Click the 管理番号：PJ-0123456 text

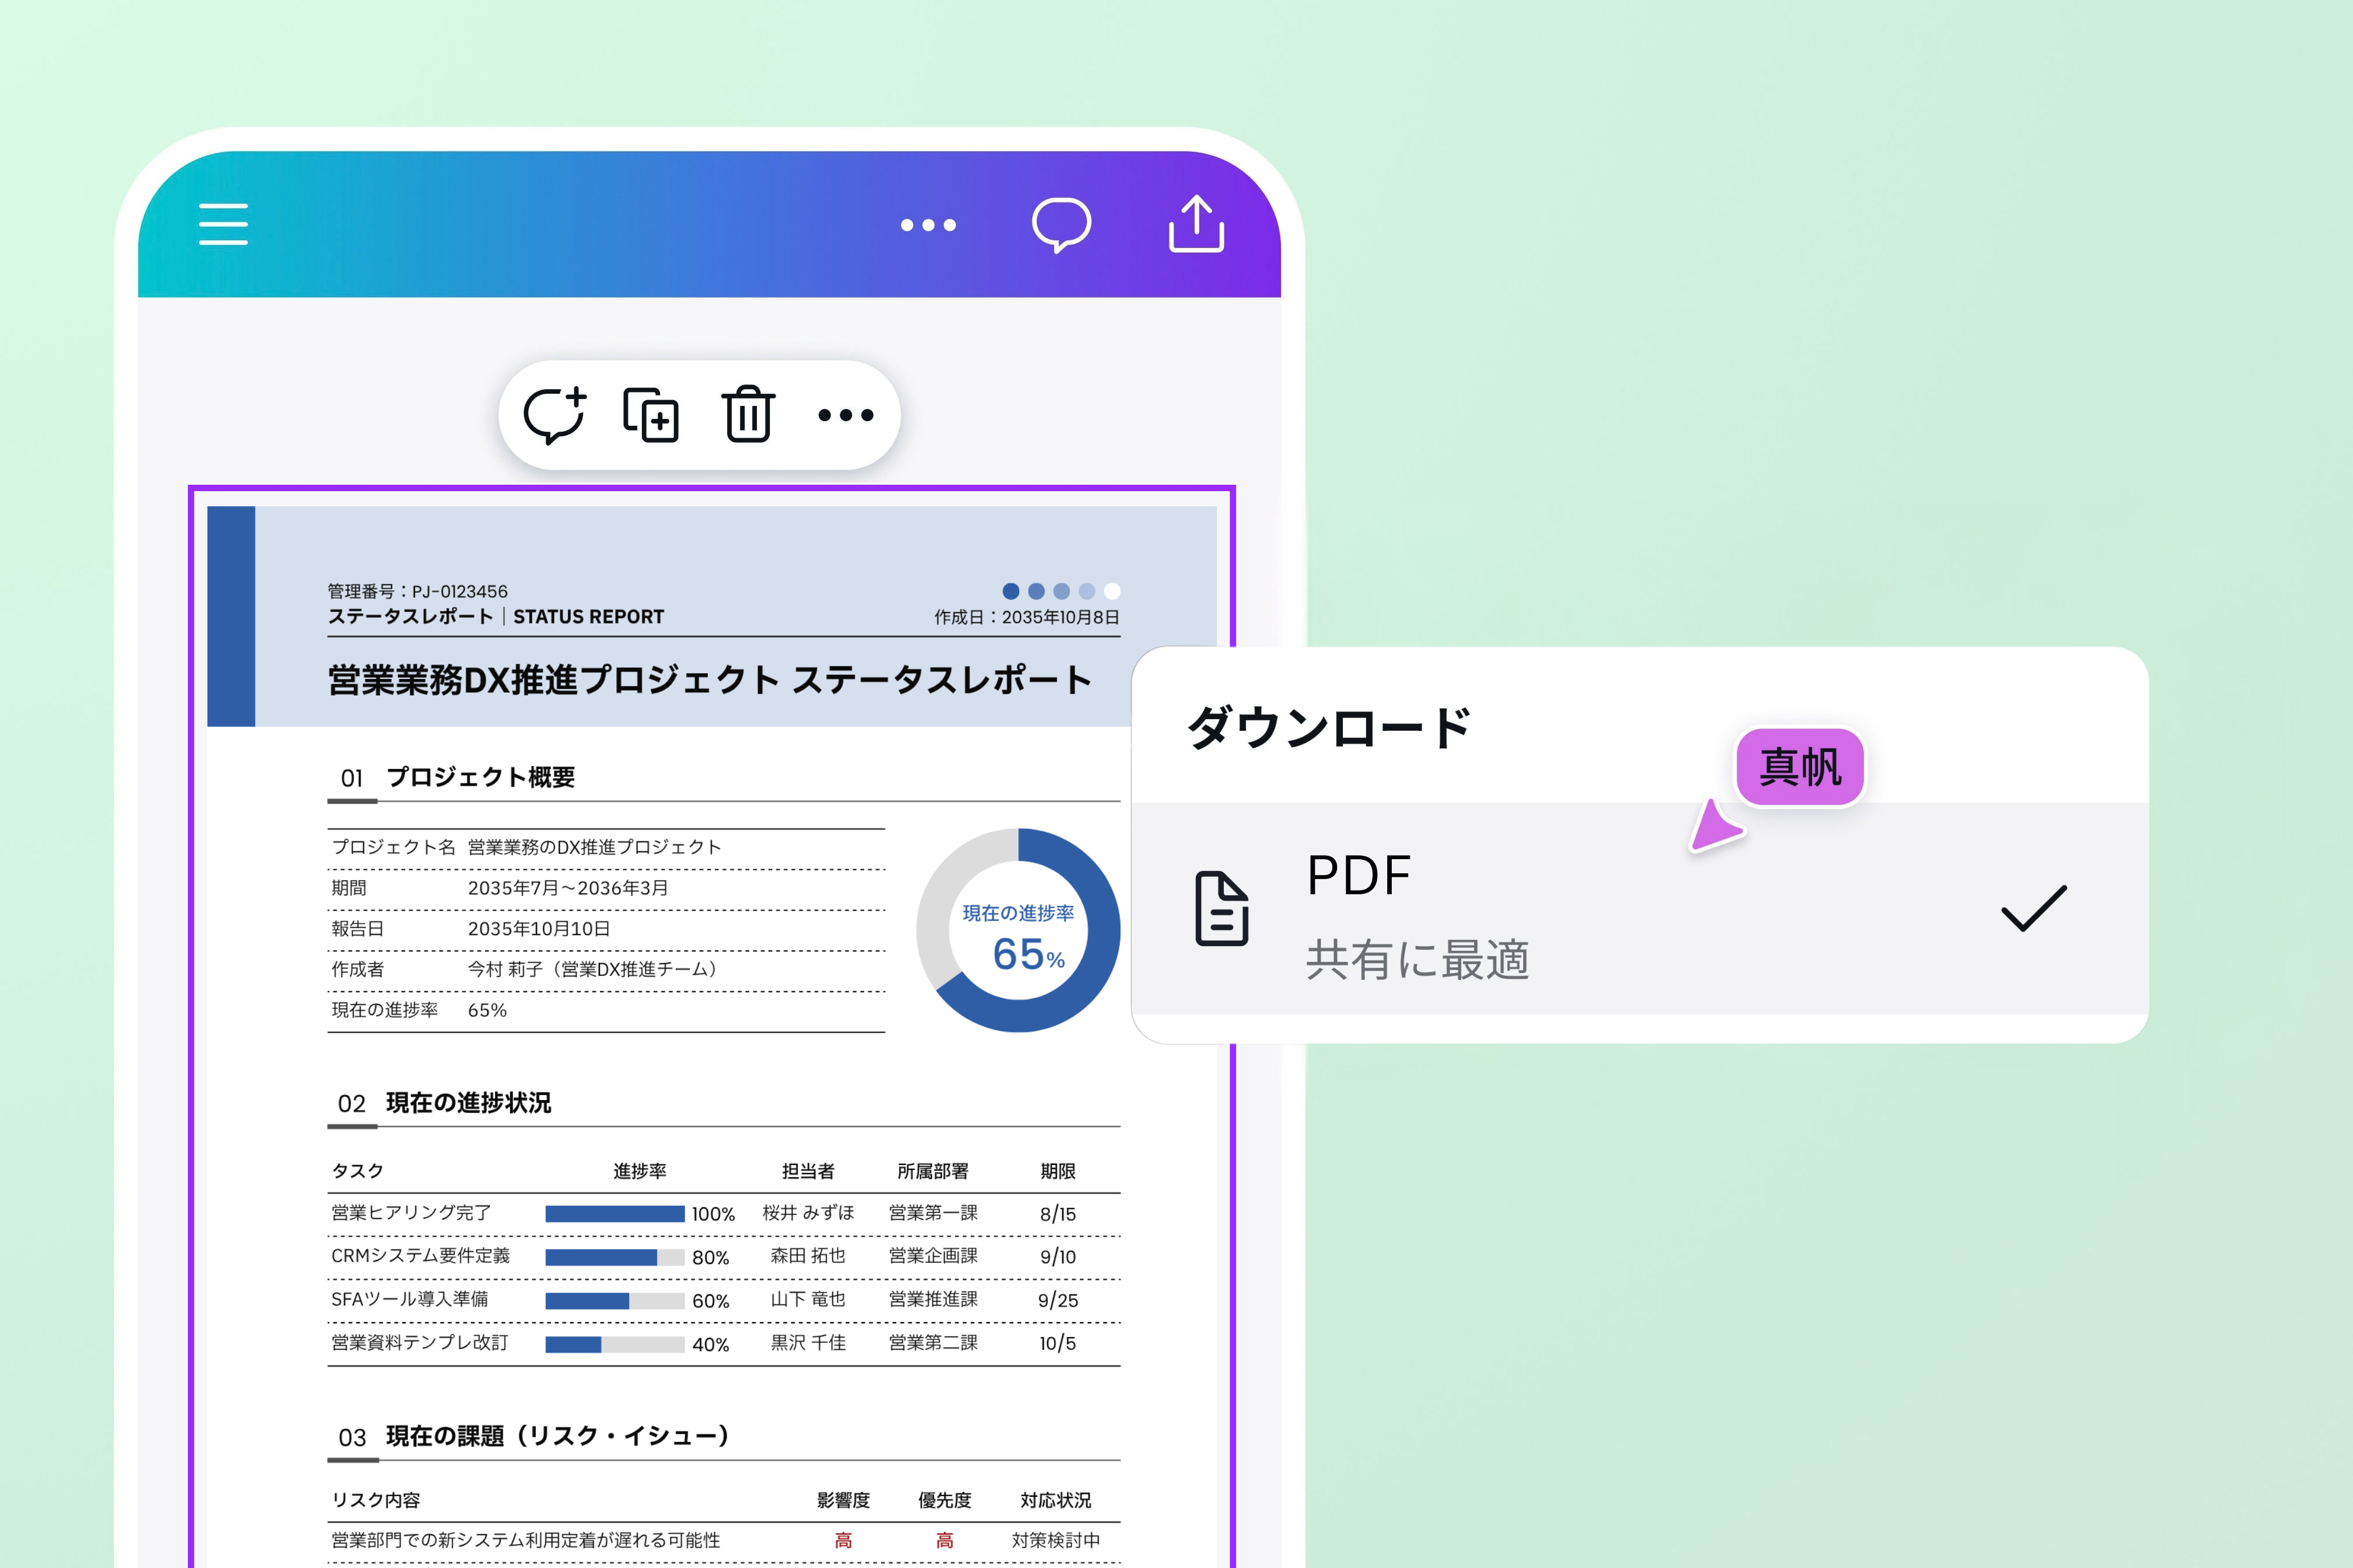(418, 591)
